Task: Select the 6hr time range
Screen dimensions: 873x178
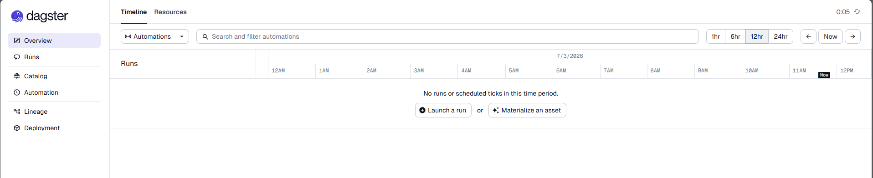Action: pos(735,36)
